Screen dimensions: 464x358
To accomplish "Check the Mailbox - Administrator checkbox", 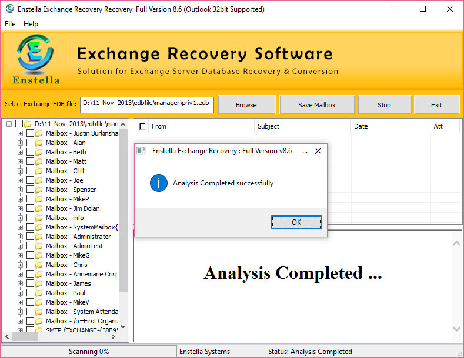I will point(30,237).
